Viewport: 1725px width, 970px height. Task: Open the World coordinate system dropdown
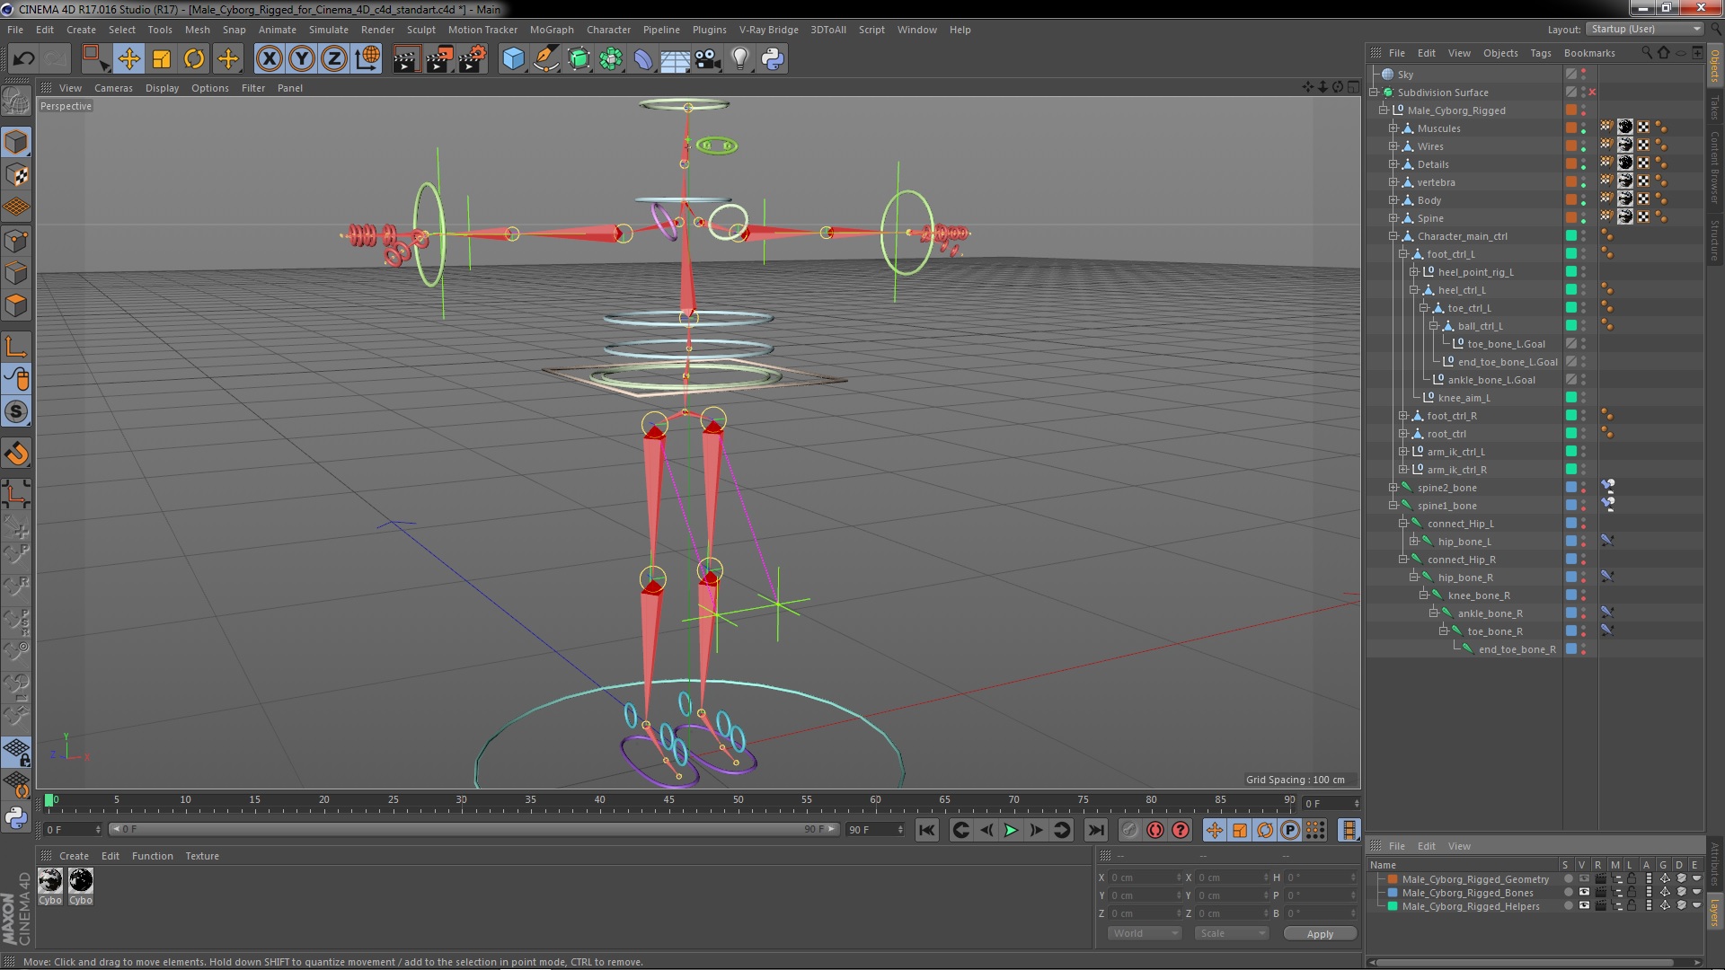pyautogui.click(x=1144, y=933)
